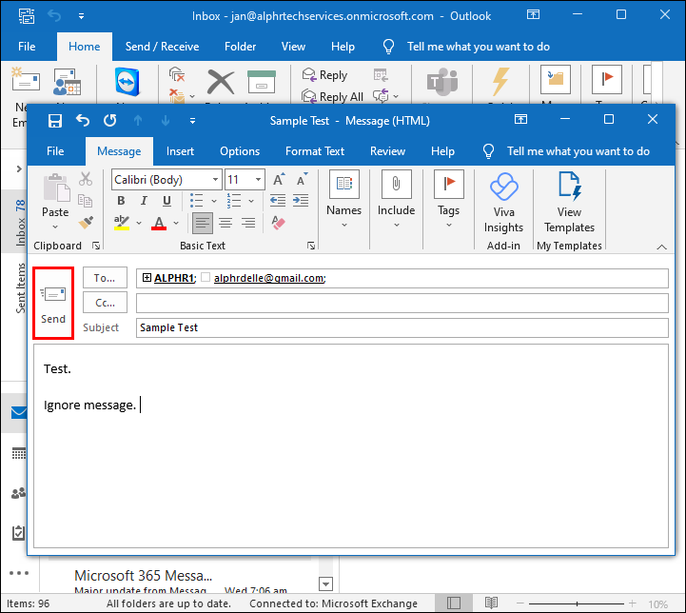Screen dimensions: 686x613
Task: Increase font size with the grow font icon
Action: tap(279, 179)
